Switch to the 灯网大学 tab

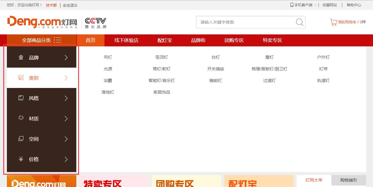click(314, 180)
